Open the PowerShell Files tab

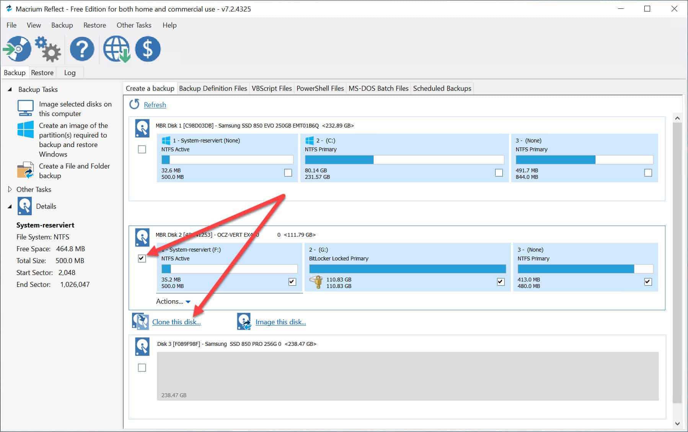(320, 88)
